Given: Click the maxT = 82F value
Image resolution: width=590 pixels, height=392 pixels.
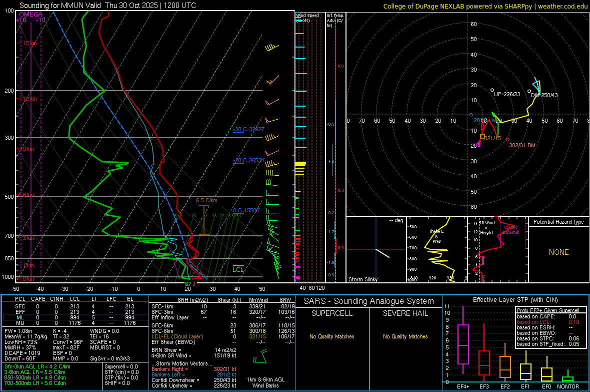Looking at the screenshot, I should coord(66,347).
